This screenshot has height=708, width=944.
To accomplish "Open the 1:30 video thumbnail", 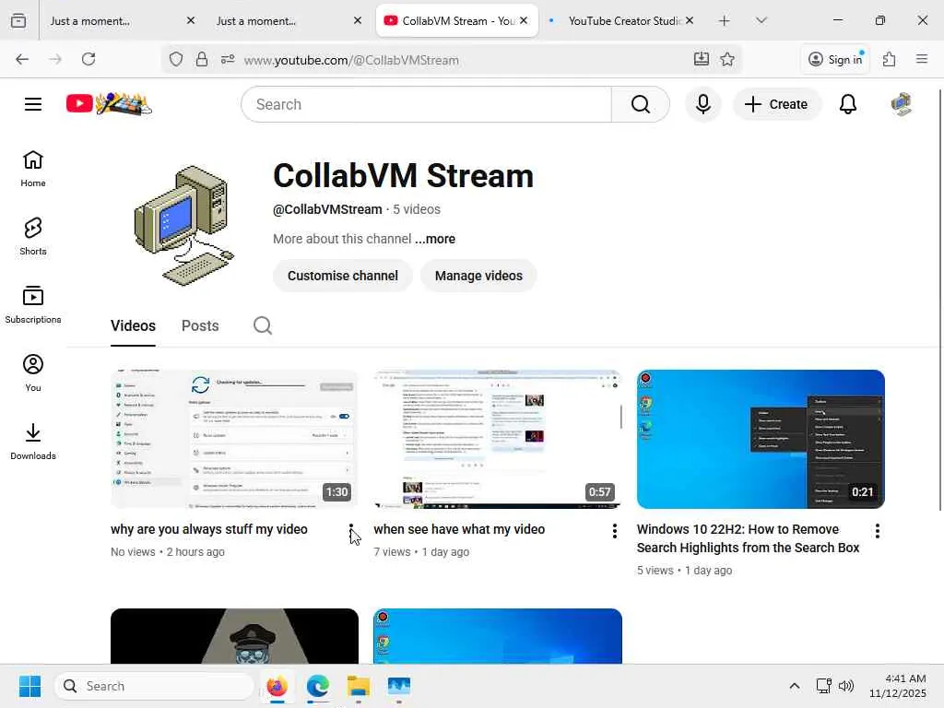I will pyautogui.click(x=234, y=439).
